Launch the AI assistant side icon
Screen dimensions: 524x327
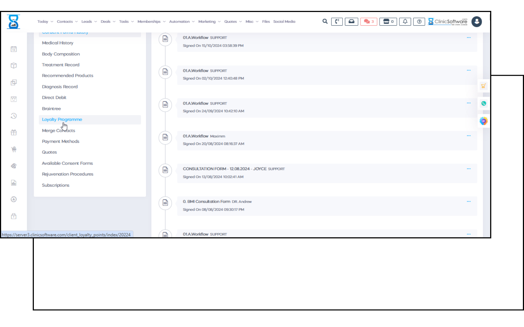[x=484, y=121]
